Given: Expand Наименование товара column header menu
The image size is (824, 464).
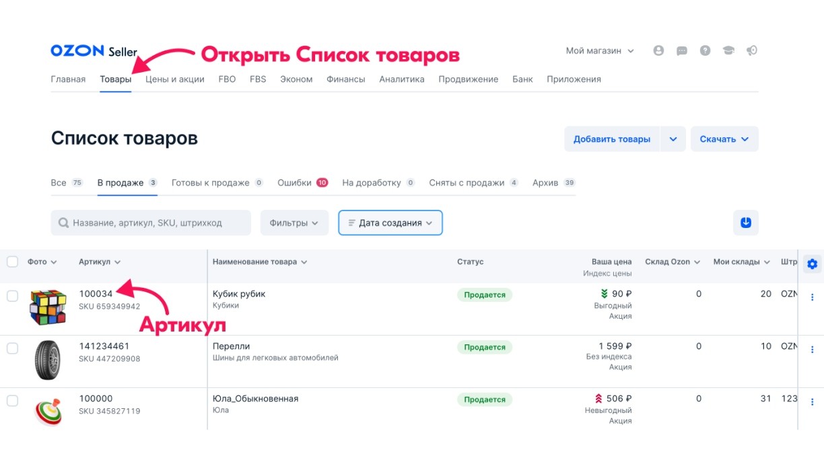Looking at the screenshot, I should point(304,262).
